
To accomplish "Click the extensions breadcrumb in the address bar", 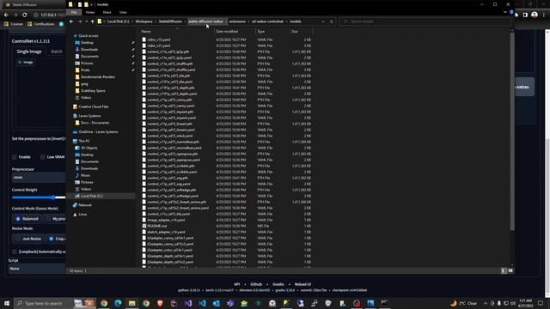I will click(237, 21).
